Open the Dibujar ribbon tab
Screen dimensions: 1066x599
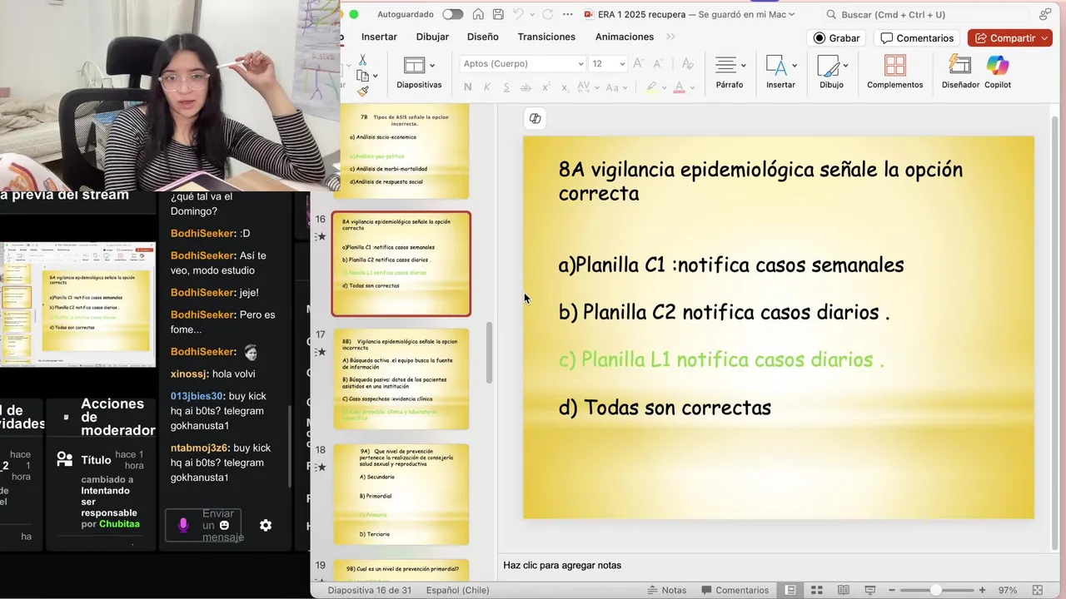[x=432, y=37]
